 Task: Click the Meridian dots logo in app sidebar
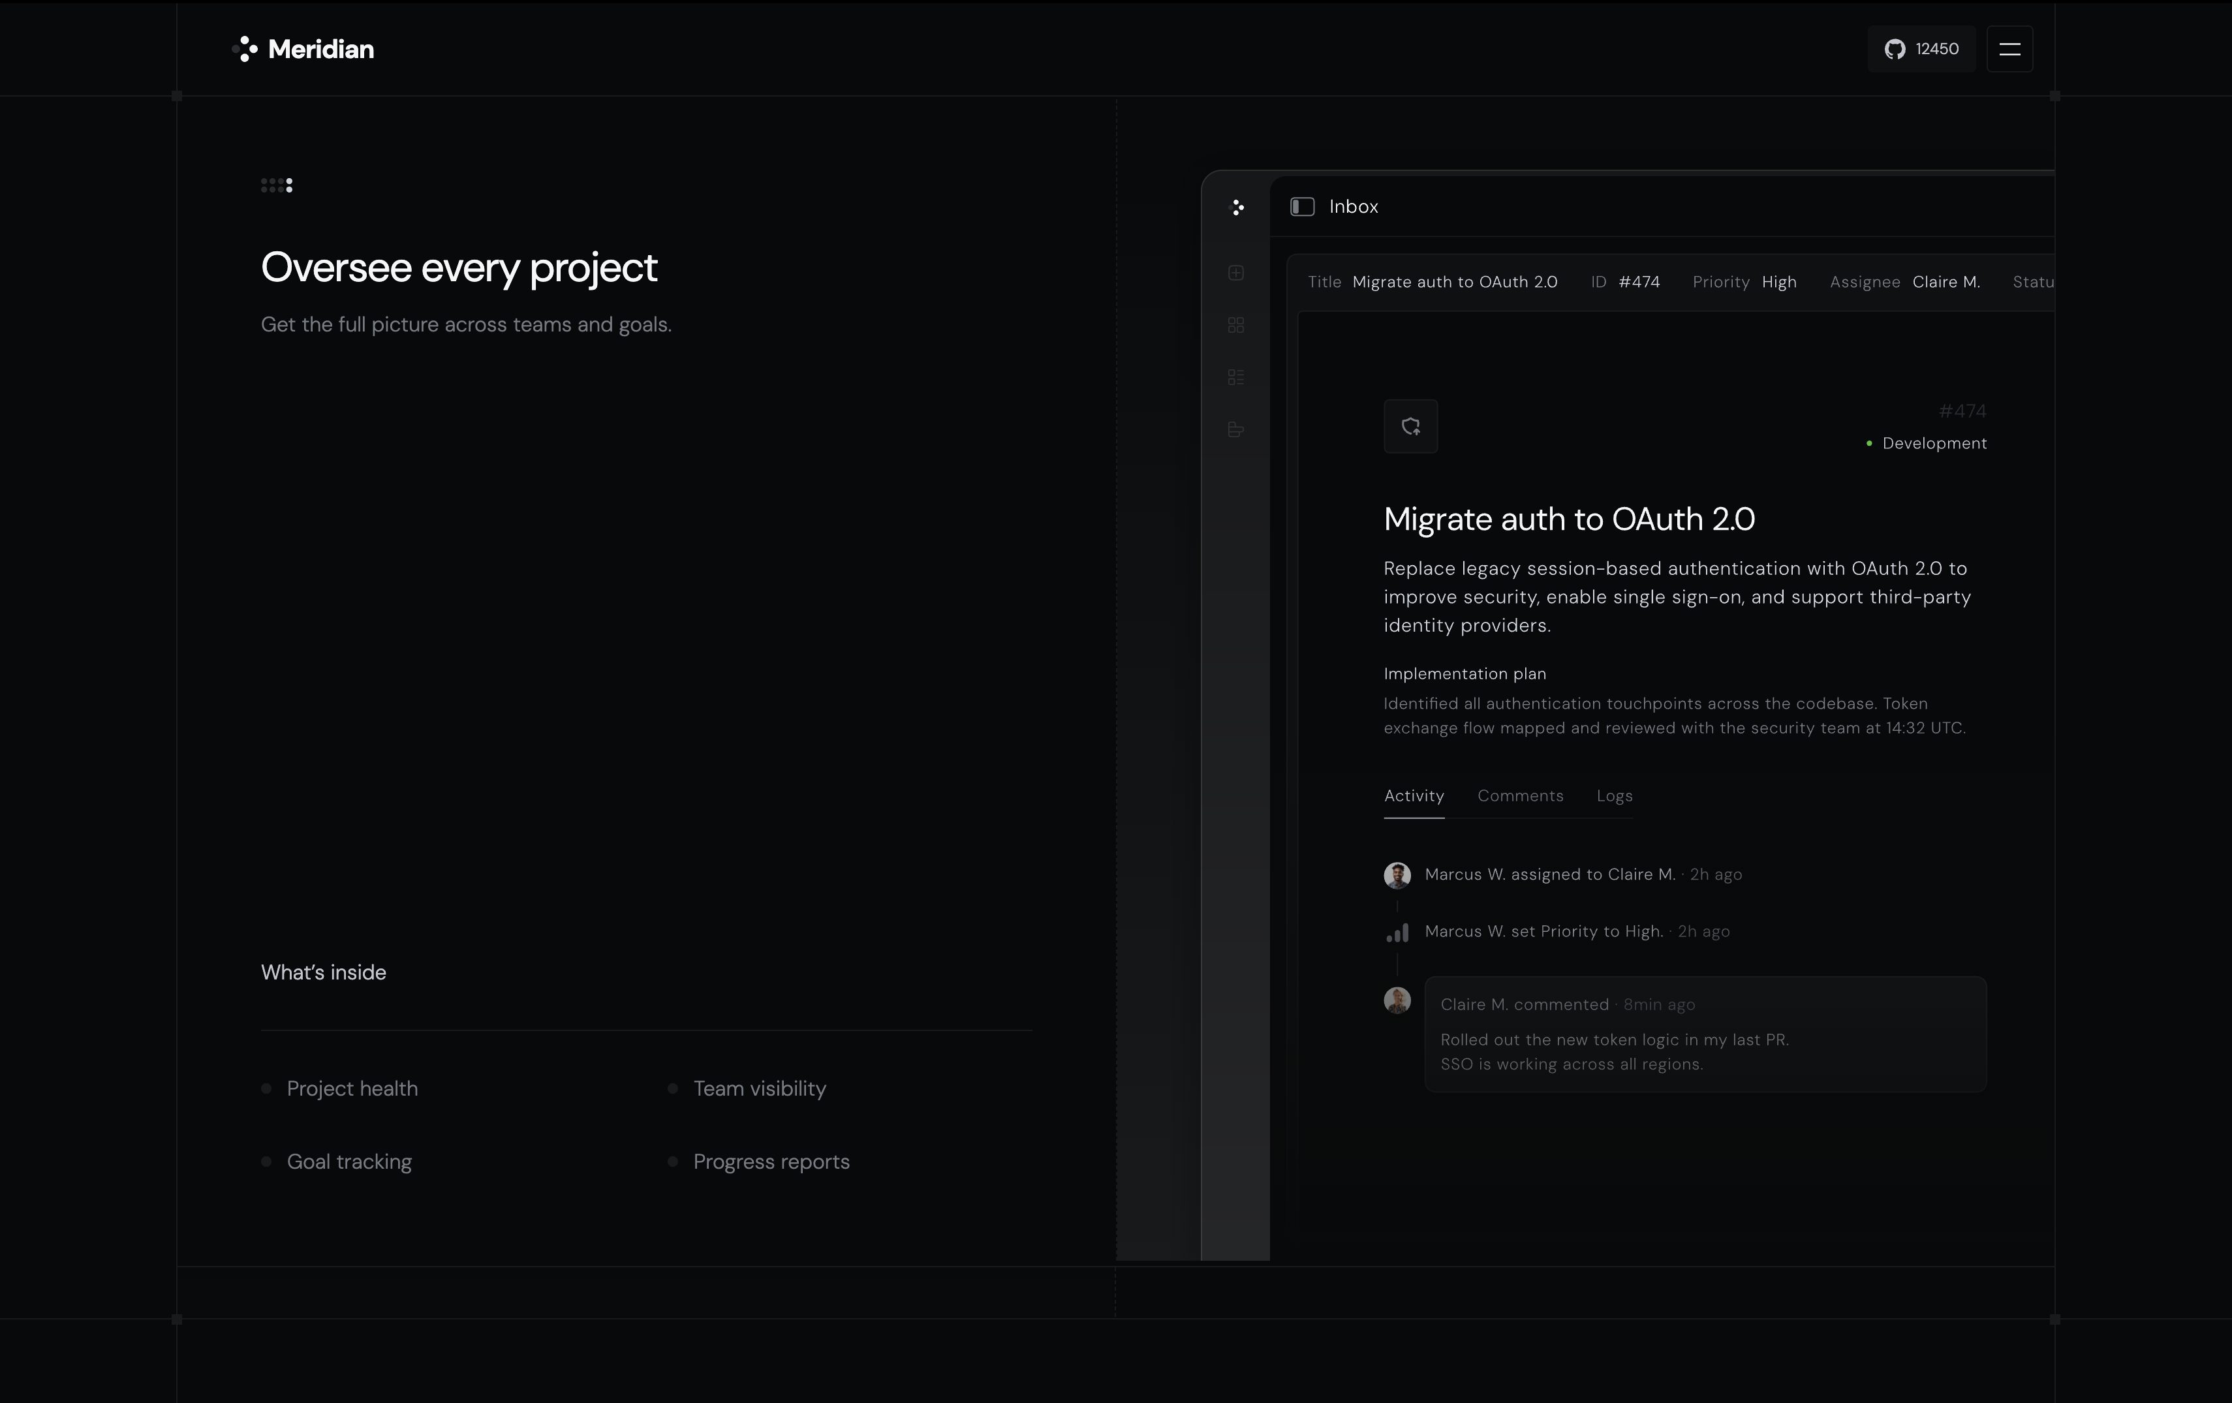click(x=1237, y=208)
